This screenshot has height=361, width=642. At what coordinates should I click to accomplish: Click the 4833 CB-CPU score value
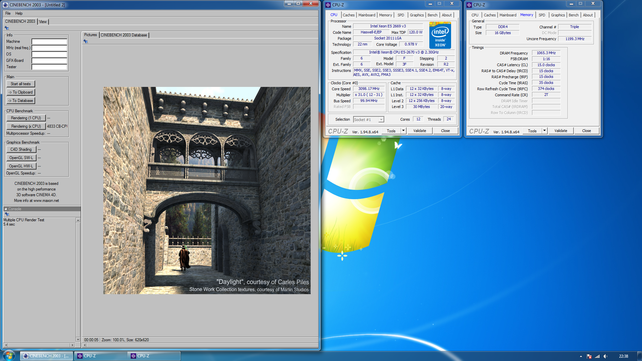click(x=57, y=126)
